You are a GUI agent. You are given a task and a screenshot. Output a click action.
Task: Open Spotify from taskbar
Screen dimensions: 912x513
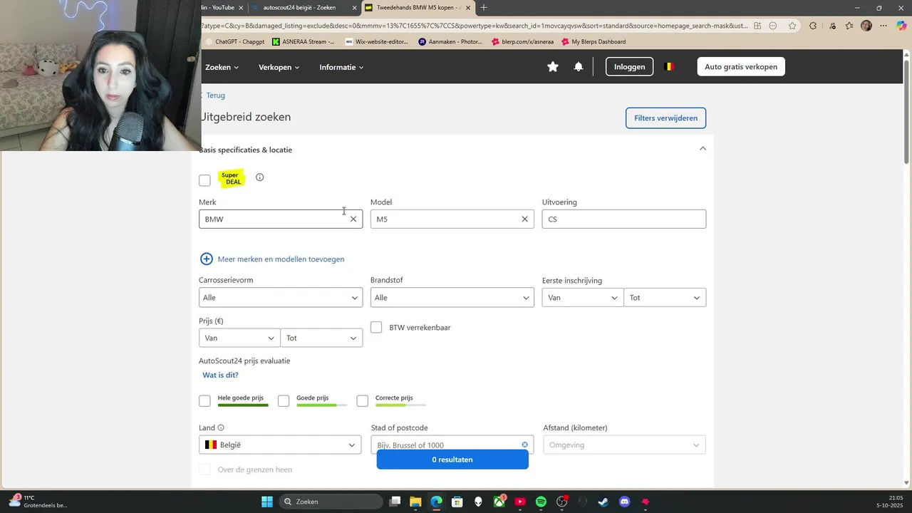[541, 502]
